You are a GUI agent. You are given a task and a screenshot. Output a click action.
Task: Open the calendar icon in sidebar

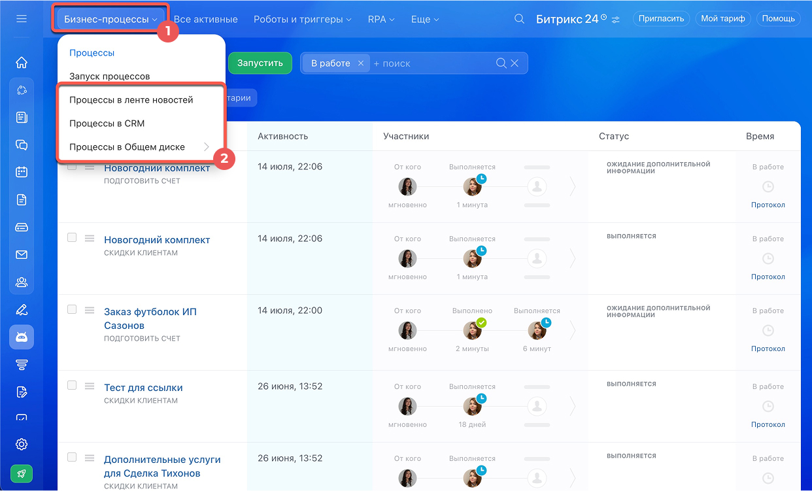point(22,173)
